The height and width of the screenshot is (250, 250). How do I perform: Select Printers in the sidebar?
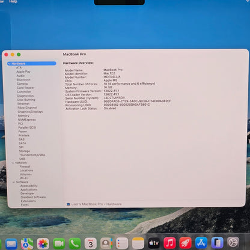24,135
